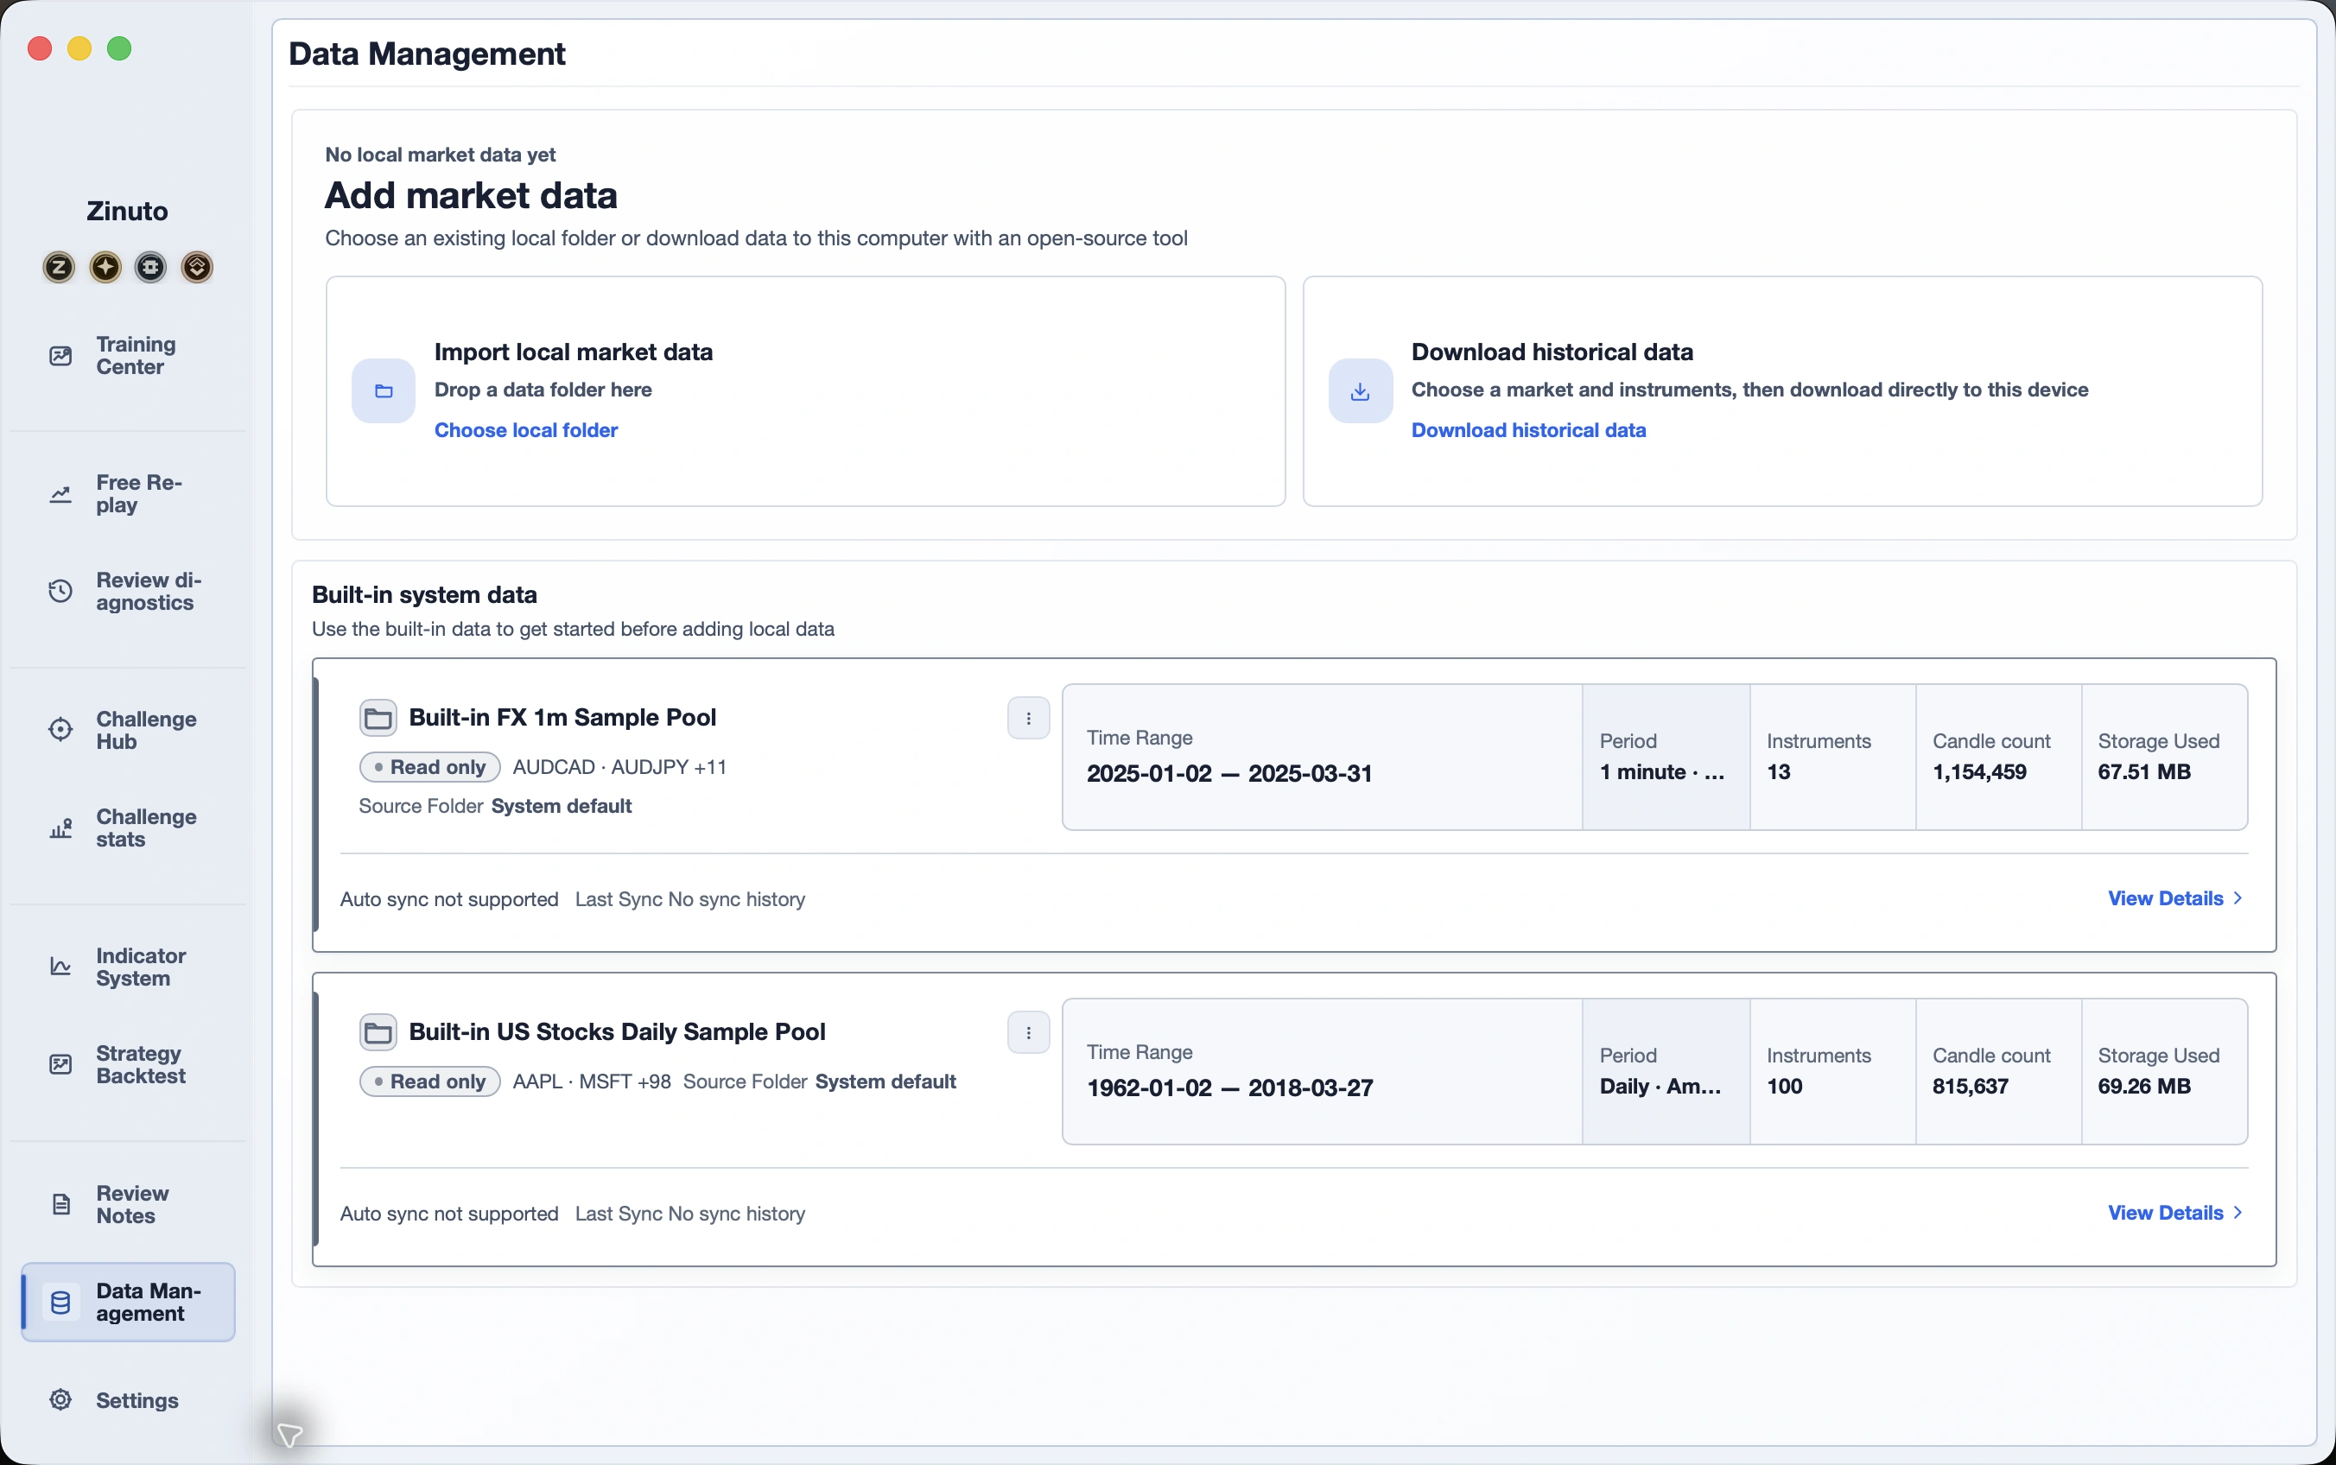Click "No local market data yet" notice
2336x1465 pixels.
coord(441,155)
